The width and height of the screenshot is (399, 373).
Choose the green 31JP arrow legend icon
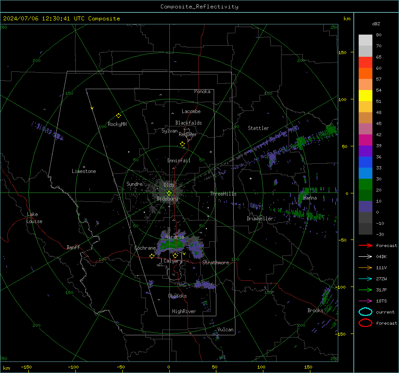click(x=365, y=290)
